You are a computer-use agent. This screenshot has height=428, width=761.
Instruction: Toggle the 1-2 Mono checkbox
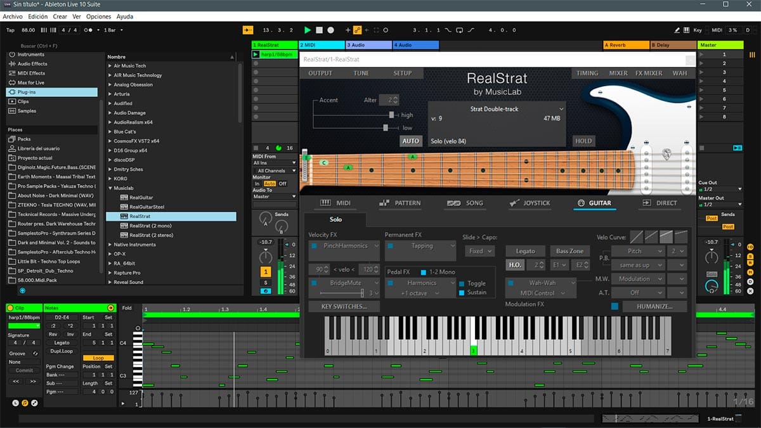coord(423,272)
